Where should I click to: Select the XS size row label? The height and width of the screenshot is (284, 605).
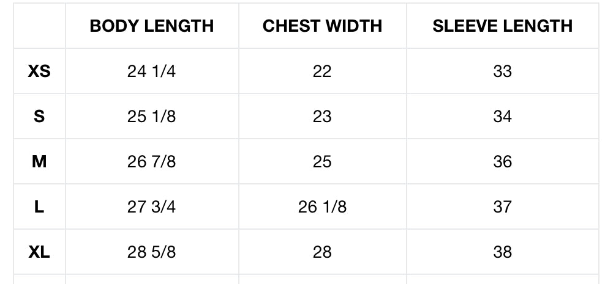39,71
